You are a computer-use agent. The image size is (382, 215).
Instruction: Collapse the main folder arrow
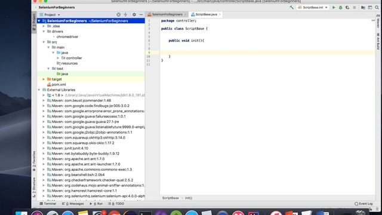pyautogui.click(x=48, y=47)
